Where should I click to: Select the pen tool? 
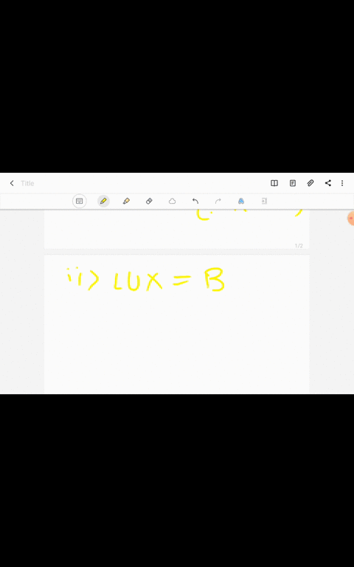(103, 201)
